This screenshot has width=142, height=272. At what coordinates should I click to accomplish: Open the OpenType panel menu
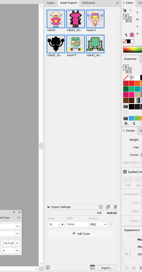tap(18, 218)
